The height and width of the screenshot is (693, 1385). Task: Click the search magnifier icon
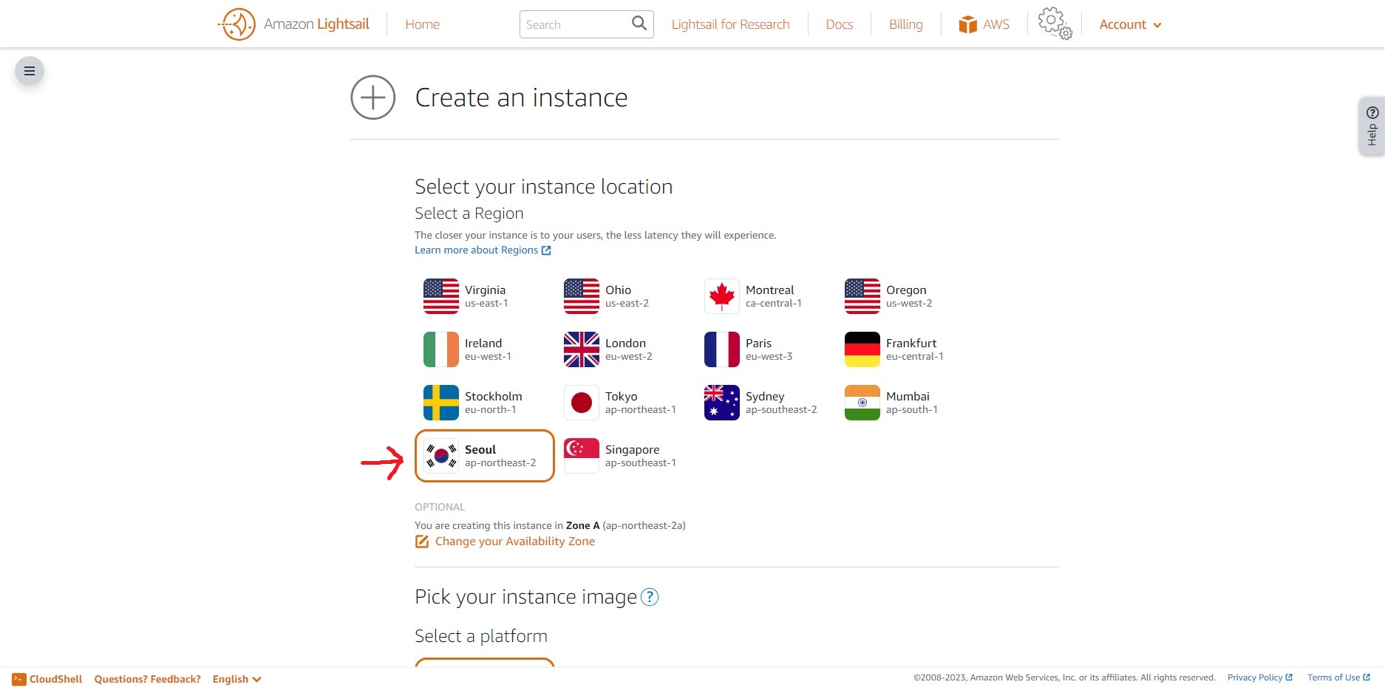639,24
